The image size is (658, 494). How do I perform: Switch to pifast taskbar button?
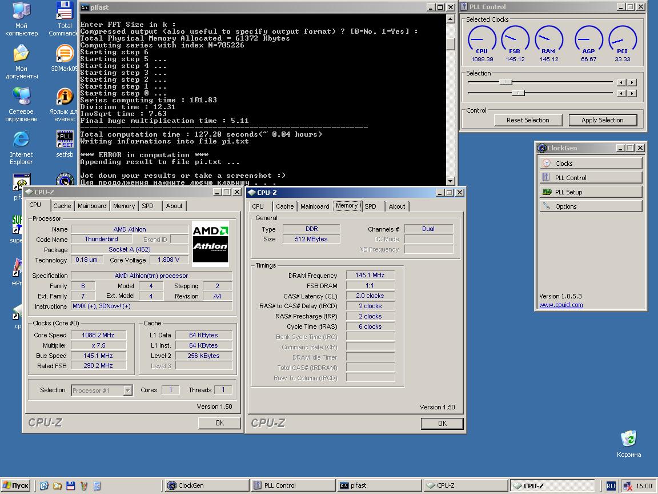coord(379,485)
